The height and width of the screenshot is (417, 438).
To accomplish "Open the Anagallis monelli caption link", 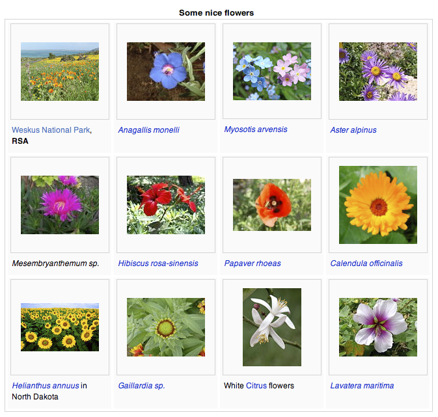I will point(148,130).
